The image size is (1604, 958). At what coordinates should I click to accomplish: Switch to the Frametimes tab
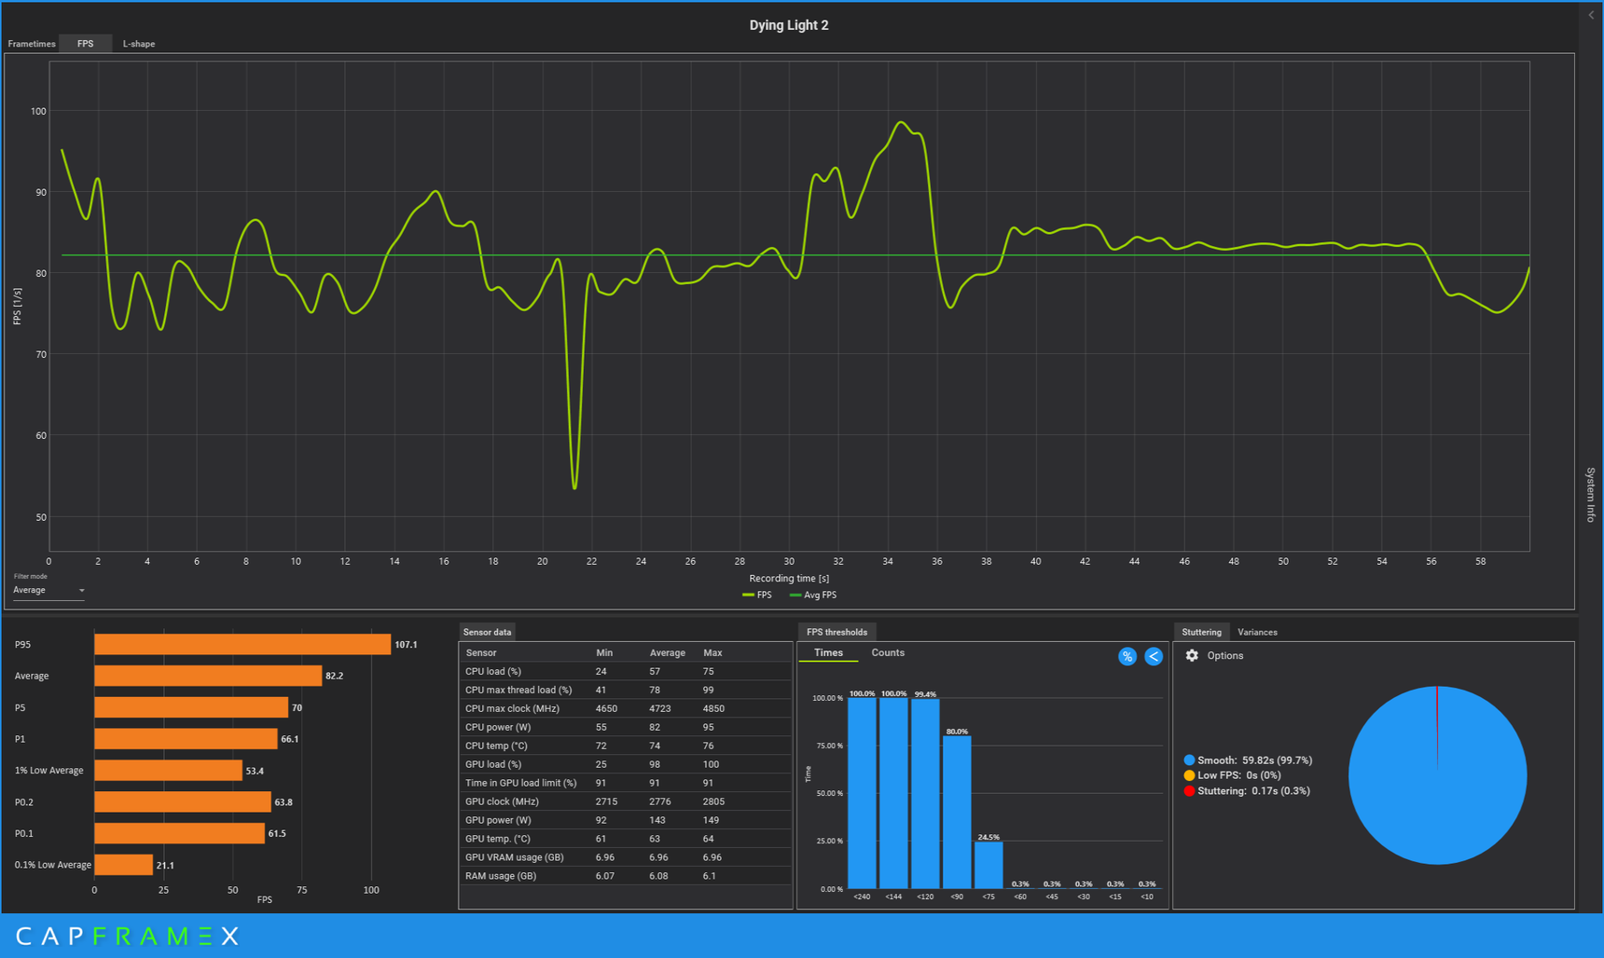click(x=32, y=44)
